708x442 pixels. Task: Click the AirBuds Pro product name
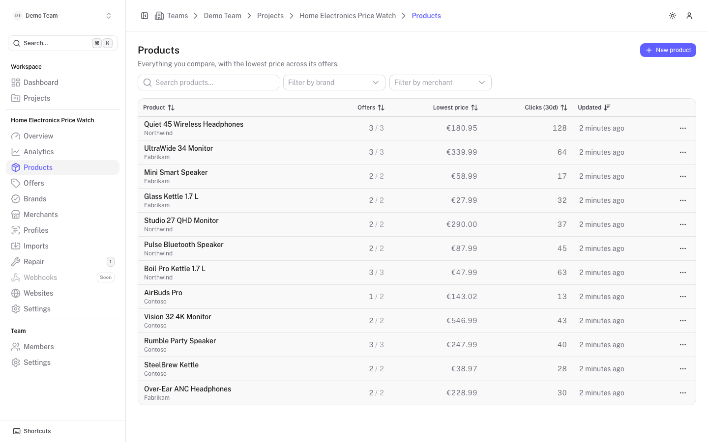[x=163, y=293]
